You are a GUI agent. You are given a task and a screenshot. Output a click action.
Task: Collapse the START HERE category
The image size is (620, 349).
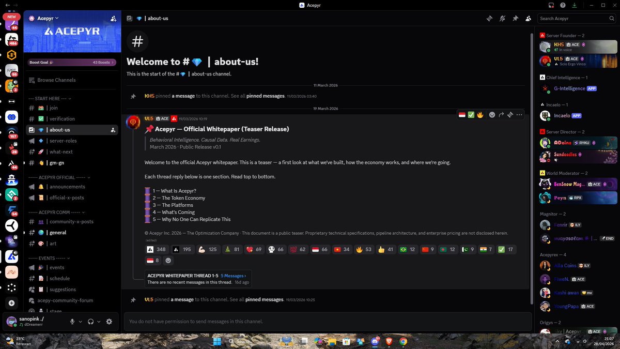click(x=50, y=98)
